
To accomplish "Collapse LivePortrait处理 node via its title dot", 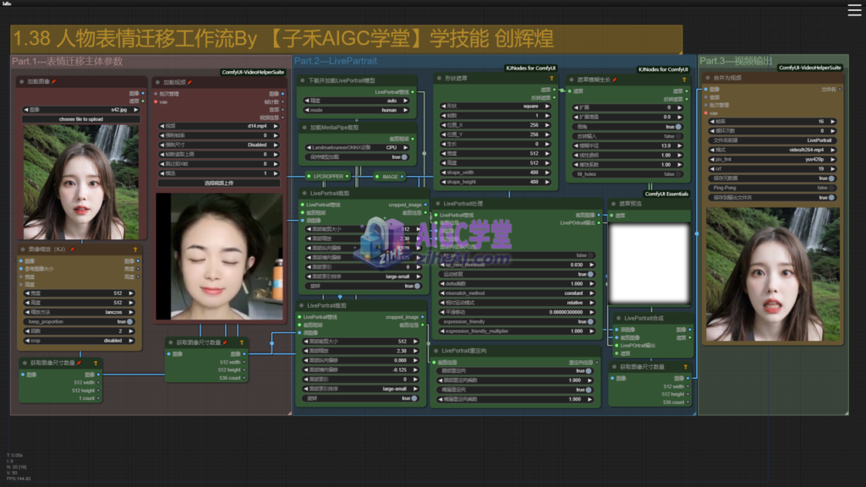I will coord(437,204).
